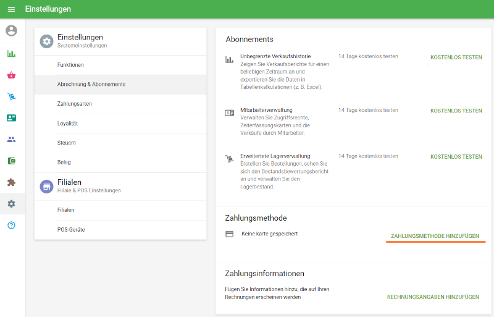Click the 'Keine karte gespeichert' text
This screenshot has width=494, height=317.
(x=269, y=234)
